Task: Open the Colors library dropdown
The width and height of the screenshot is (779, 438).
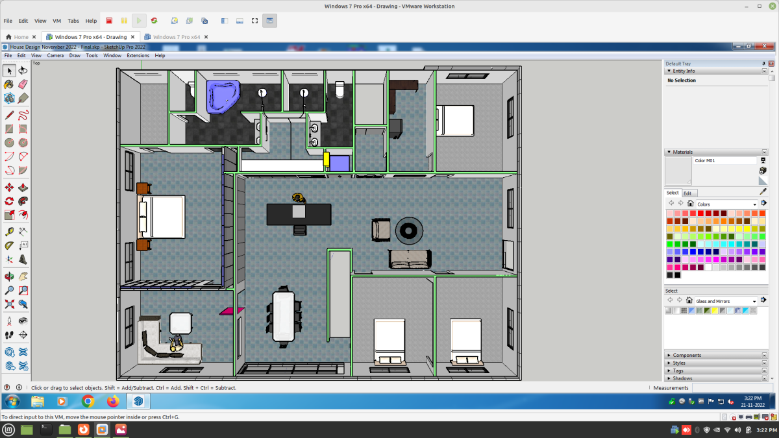Action: click(x=754, y=204)
